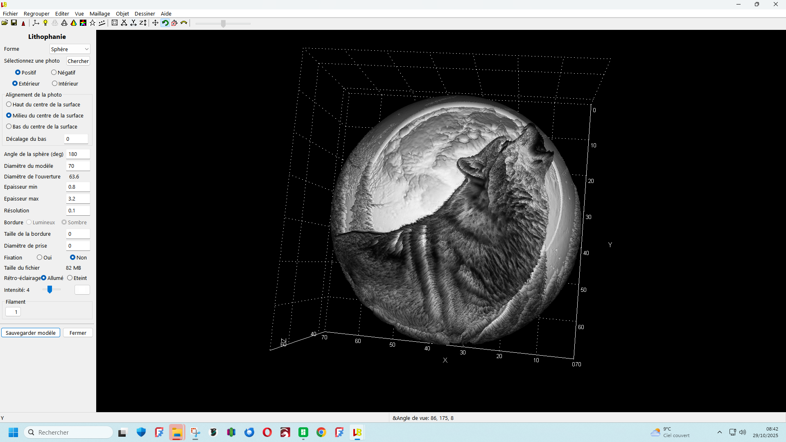
Task: Select the wireframe pyramid view icon
Action: pos(64,23)
